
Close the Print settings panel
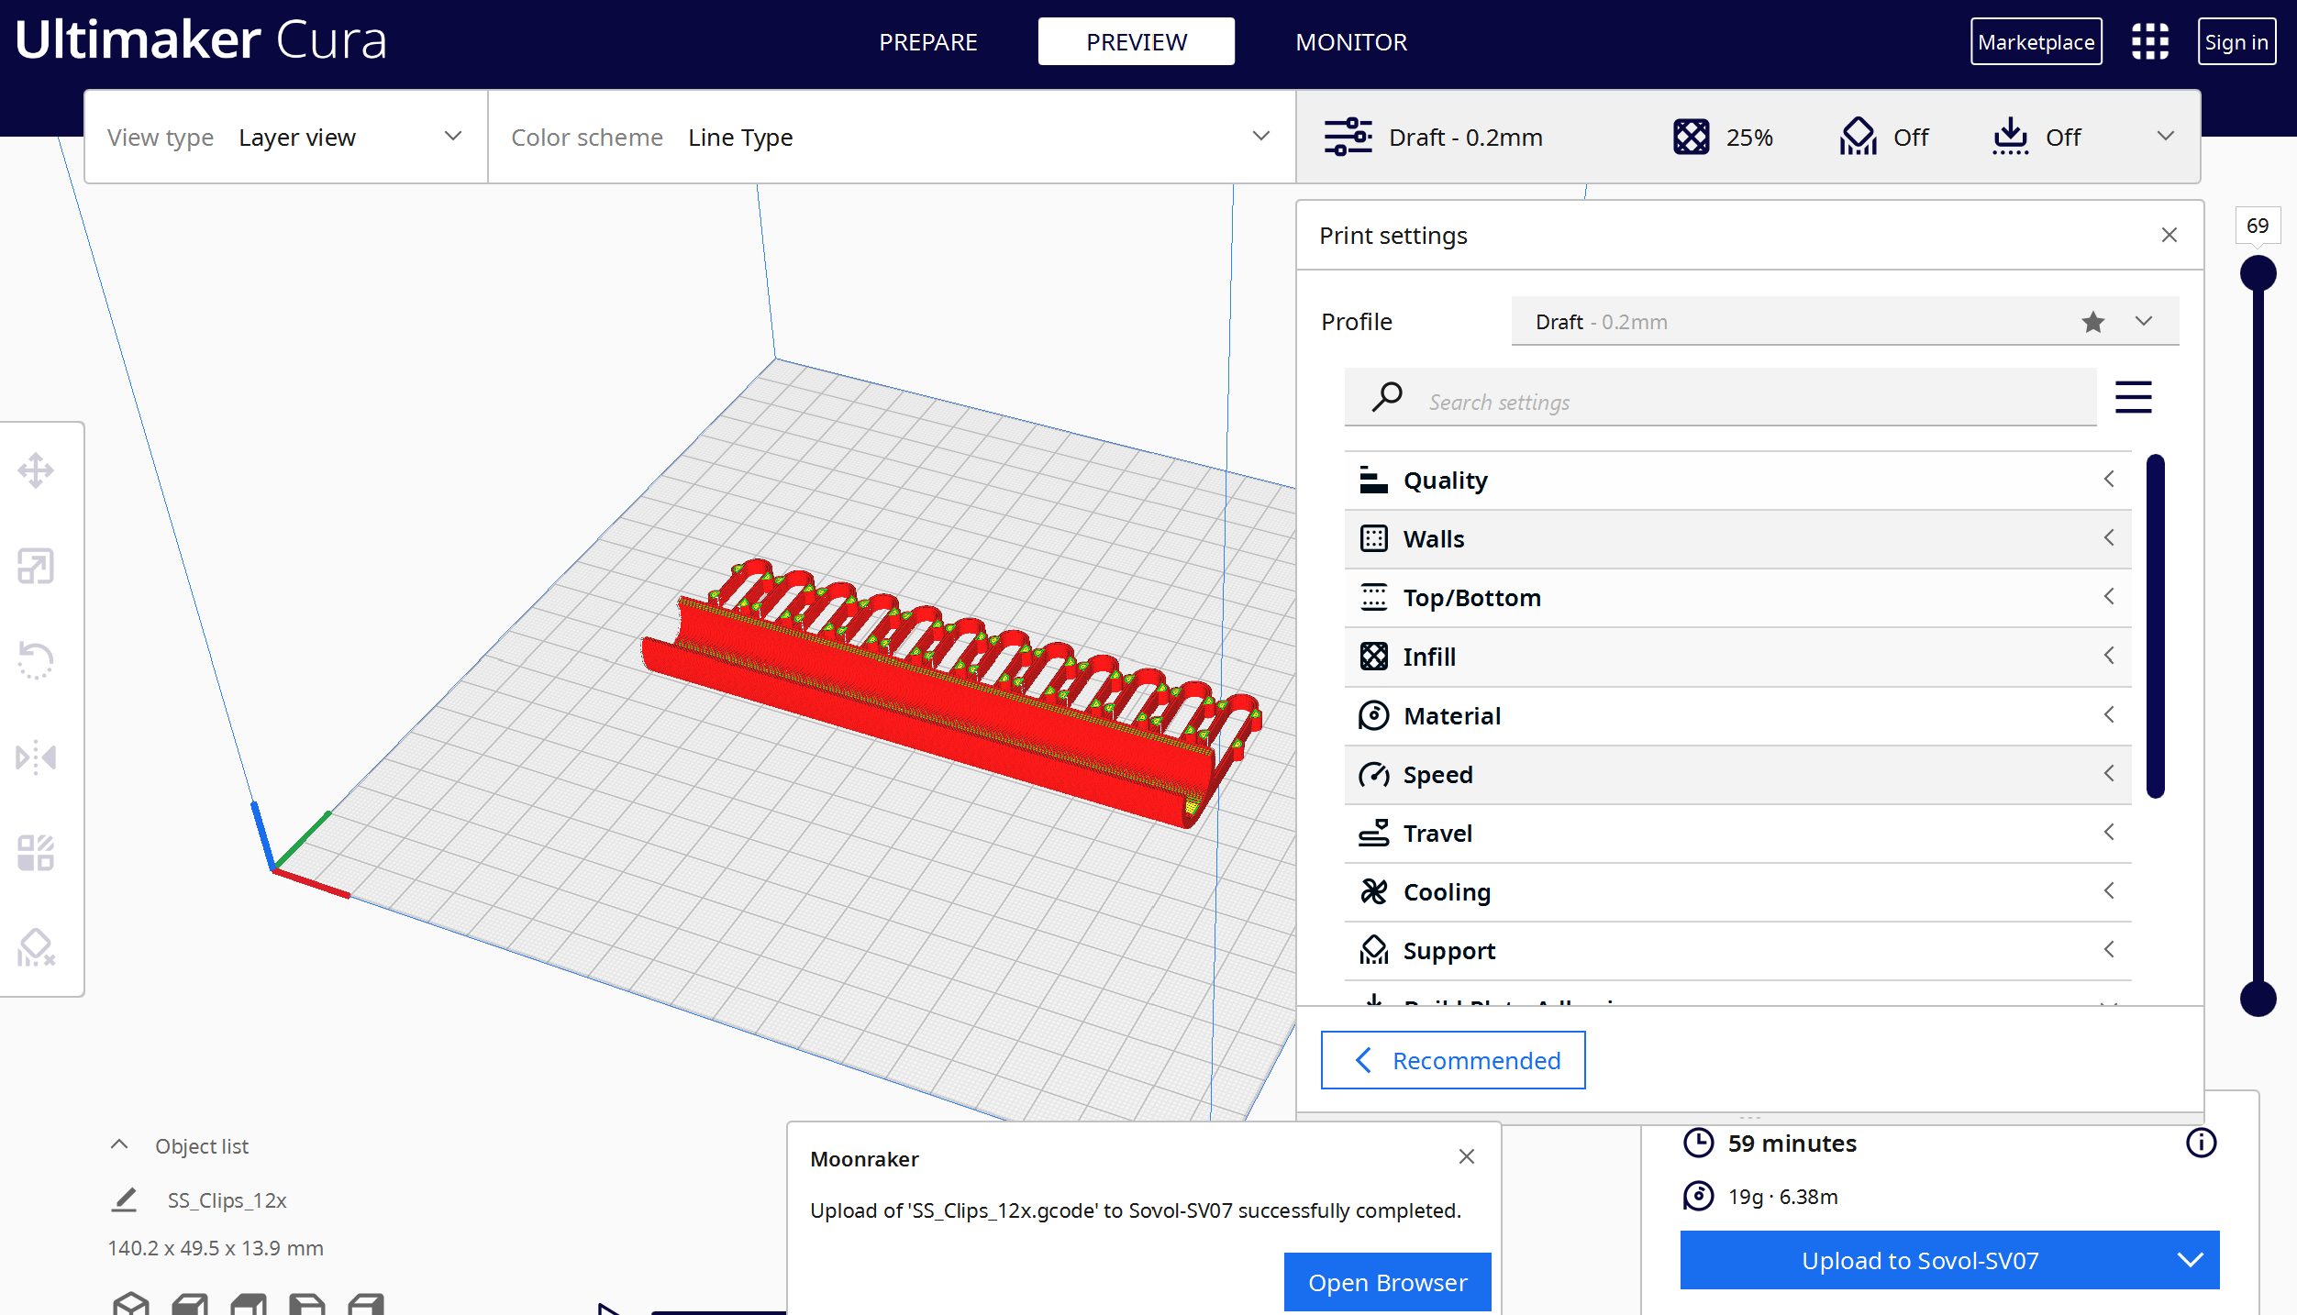(2169, 236)
